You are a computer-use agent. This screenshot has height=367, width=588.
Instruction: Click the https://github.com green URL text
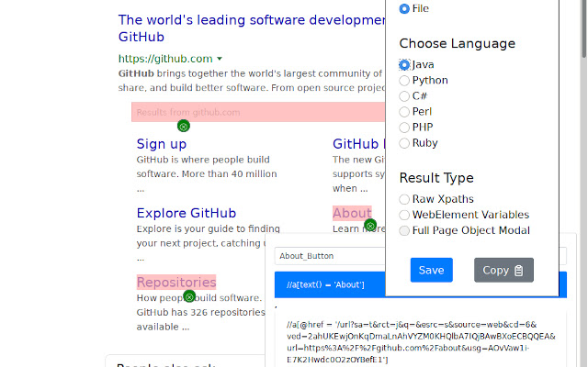point(165,59)
